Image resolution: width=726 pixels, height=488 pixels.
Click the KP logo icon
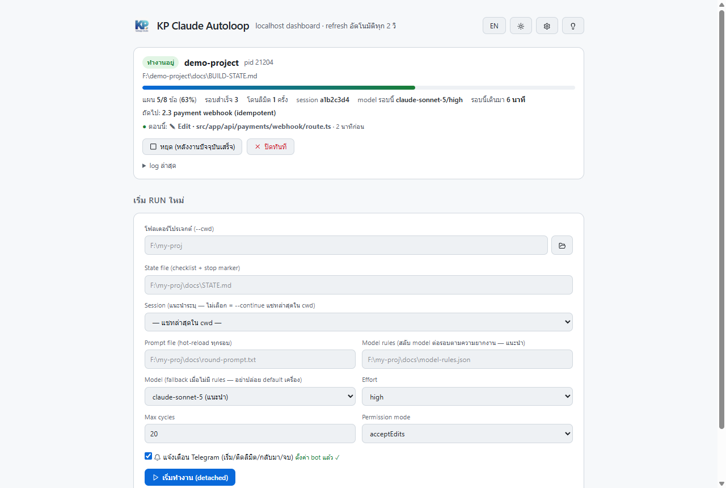point(142,26)
